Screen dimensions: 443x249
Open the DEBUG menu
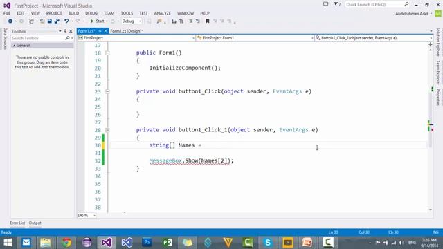click(91, 13)
